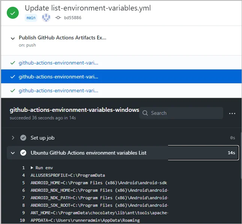Click the log scrollbar on the right edge
The height and width of the screenshot is (224, 242).
click(x=241, y=155)
